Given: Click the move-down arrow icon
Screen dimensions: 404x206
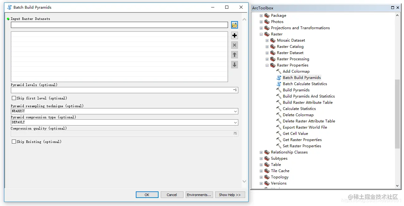Looking at the screenshot, I should coord(235,65).
